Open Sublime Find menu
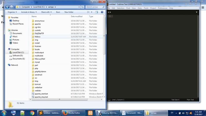The width and height of the screenshot is (206, 116). coord(128,8)
